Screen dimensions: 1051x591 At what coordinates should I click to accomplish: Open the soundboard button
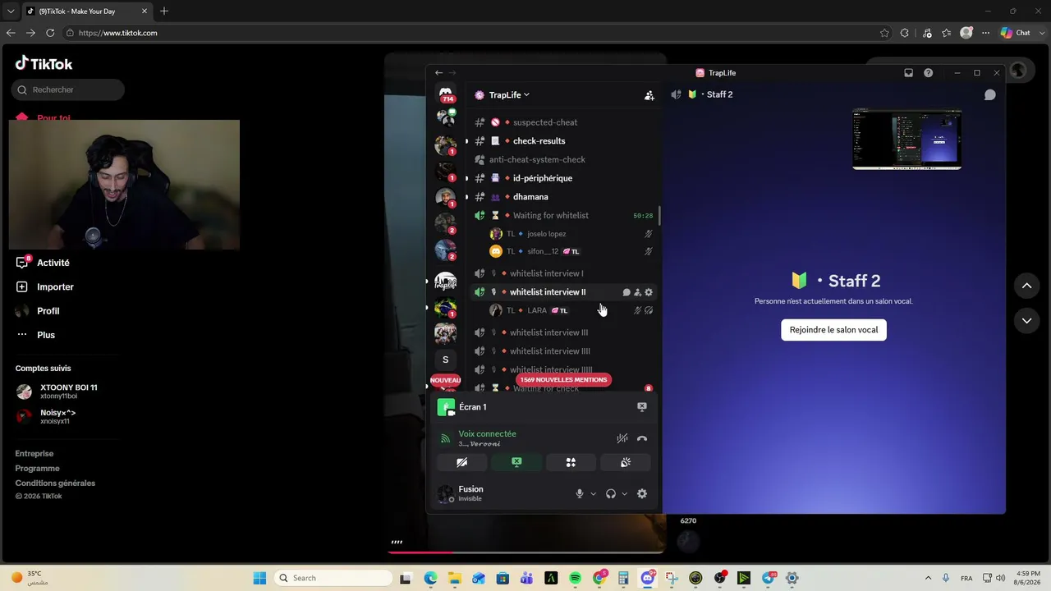click(x=625, y=462)
